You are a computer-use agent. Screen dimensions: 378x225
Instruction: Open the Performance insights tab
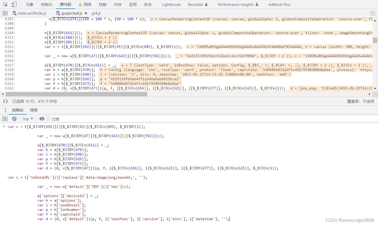coord(238,4)
